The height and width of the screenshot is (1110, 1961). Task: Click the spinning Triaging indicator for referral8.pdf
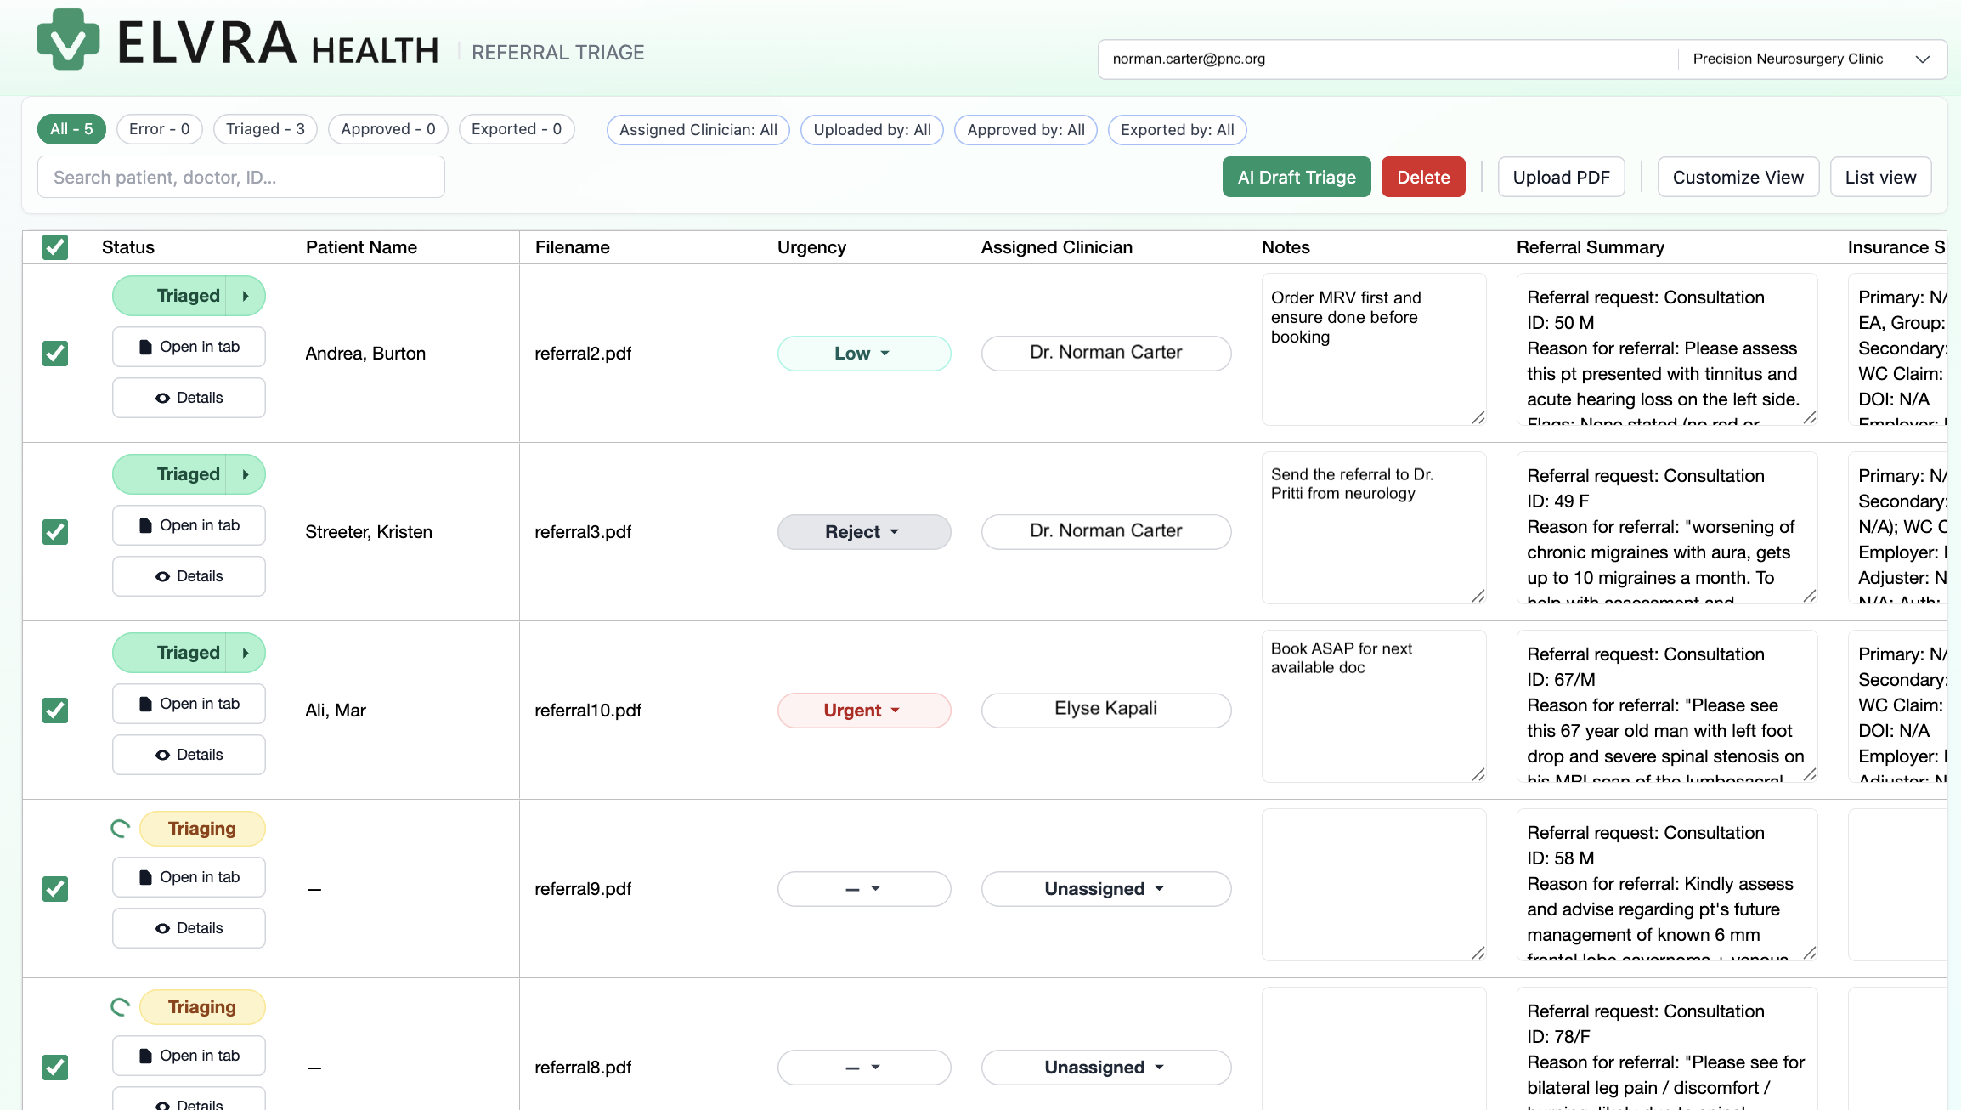[x=120, y=1006]
